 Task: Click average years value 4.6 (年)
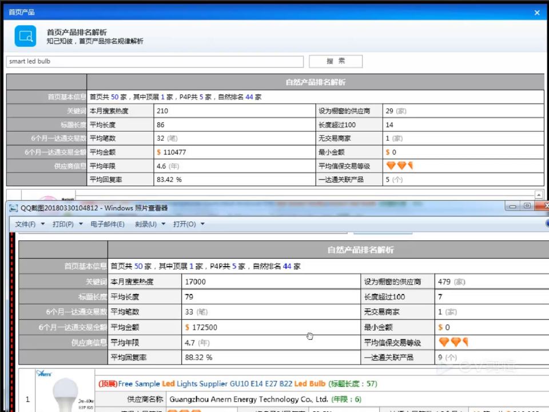pyautogui.click(x=168, y=166)
